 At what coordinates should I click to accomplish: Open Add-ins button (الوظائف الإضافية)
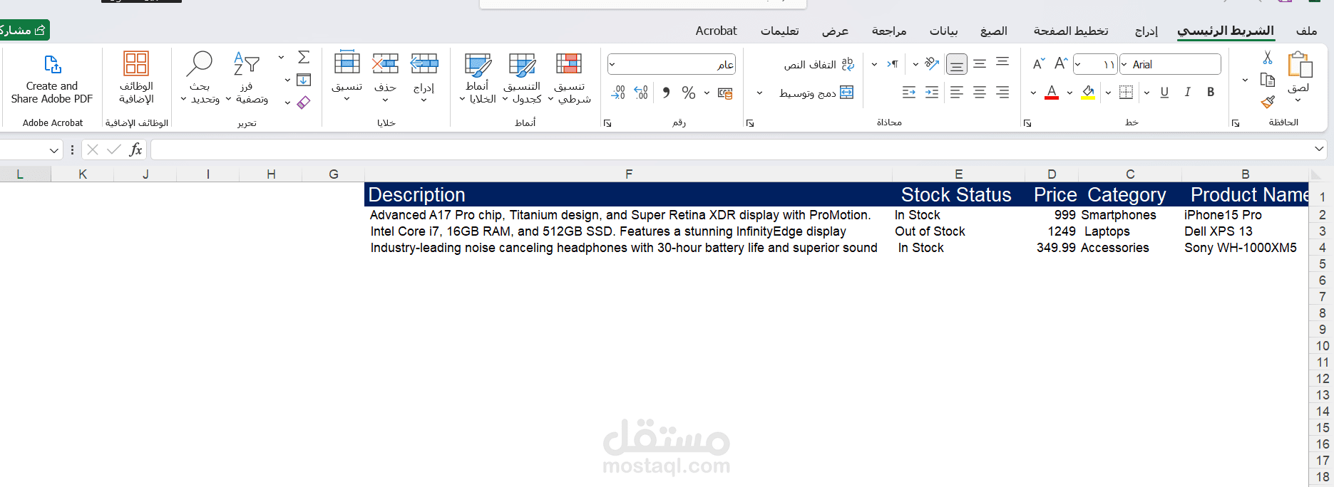pos(136,78)
